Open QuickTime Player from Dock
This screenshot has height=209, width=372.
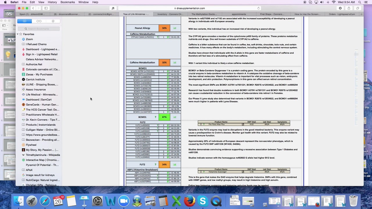coord(216,201)
